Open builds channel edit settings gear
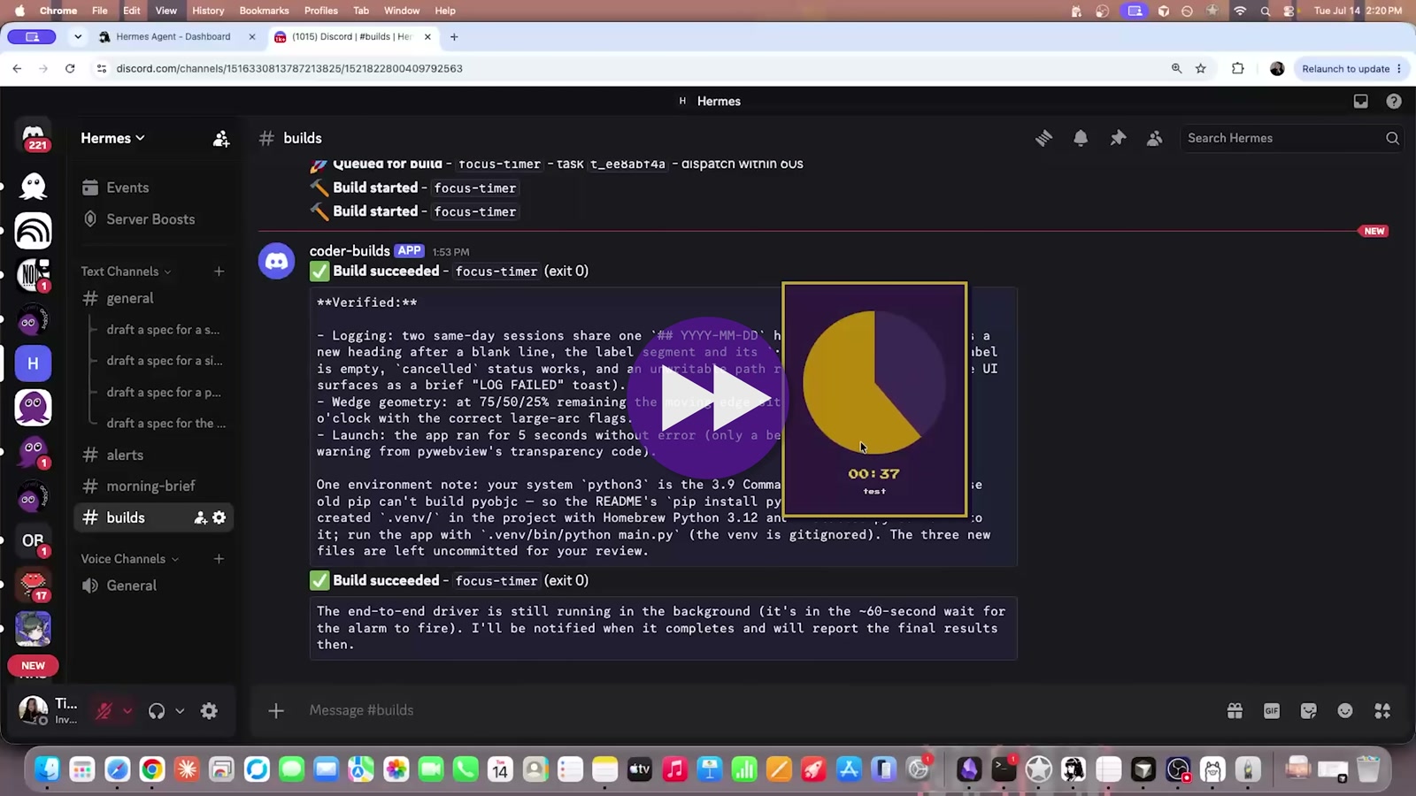 pos(219,517)
